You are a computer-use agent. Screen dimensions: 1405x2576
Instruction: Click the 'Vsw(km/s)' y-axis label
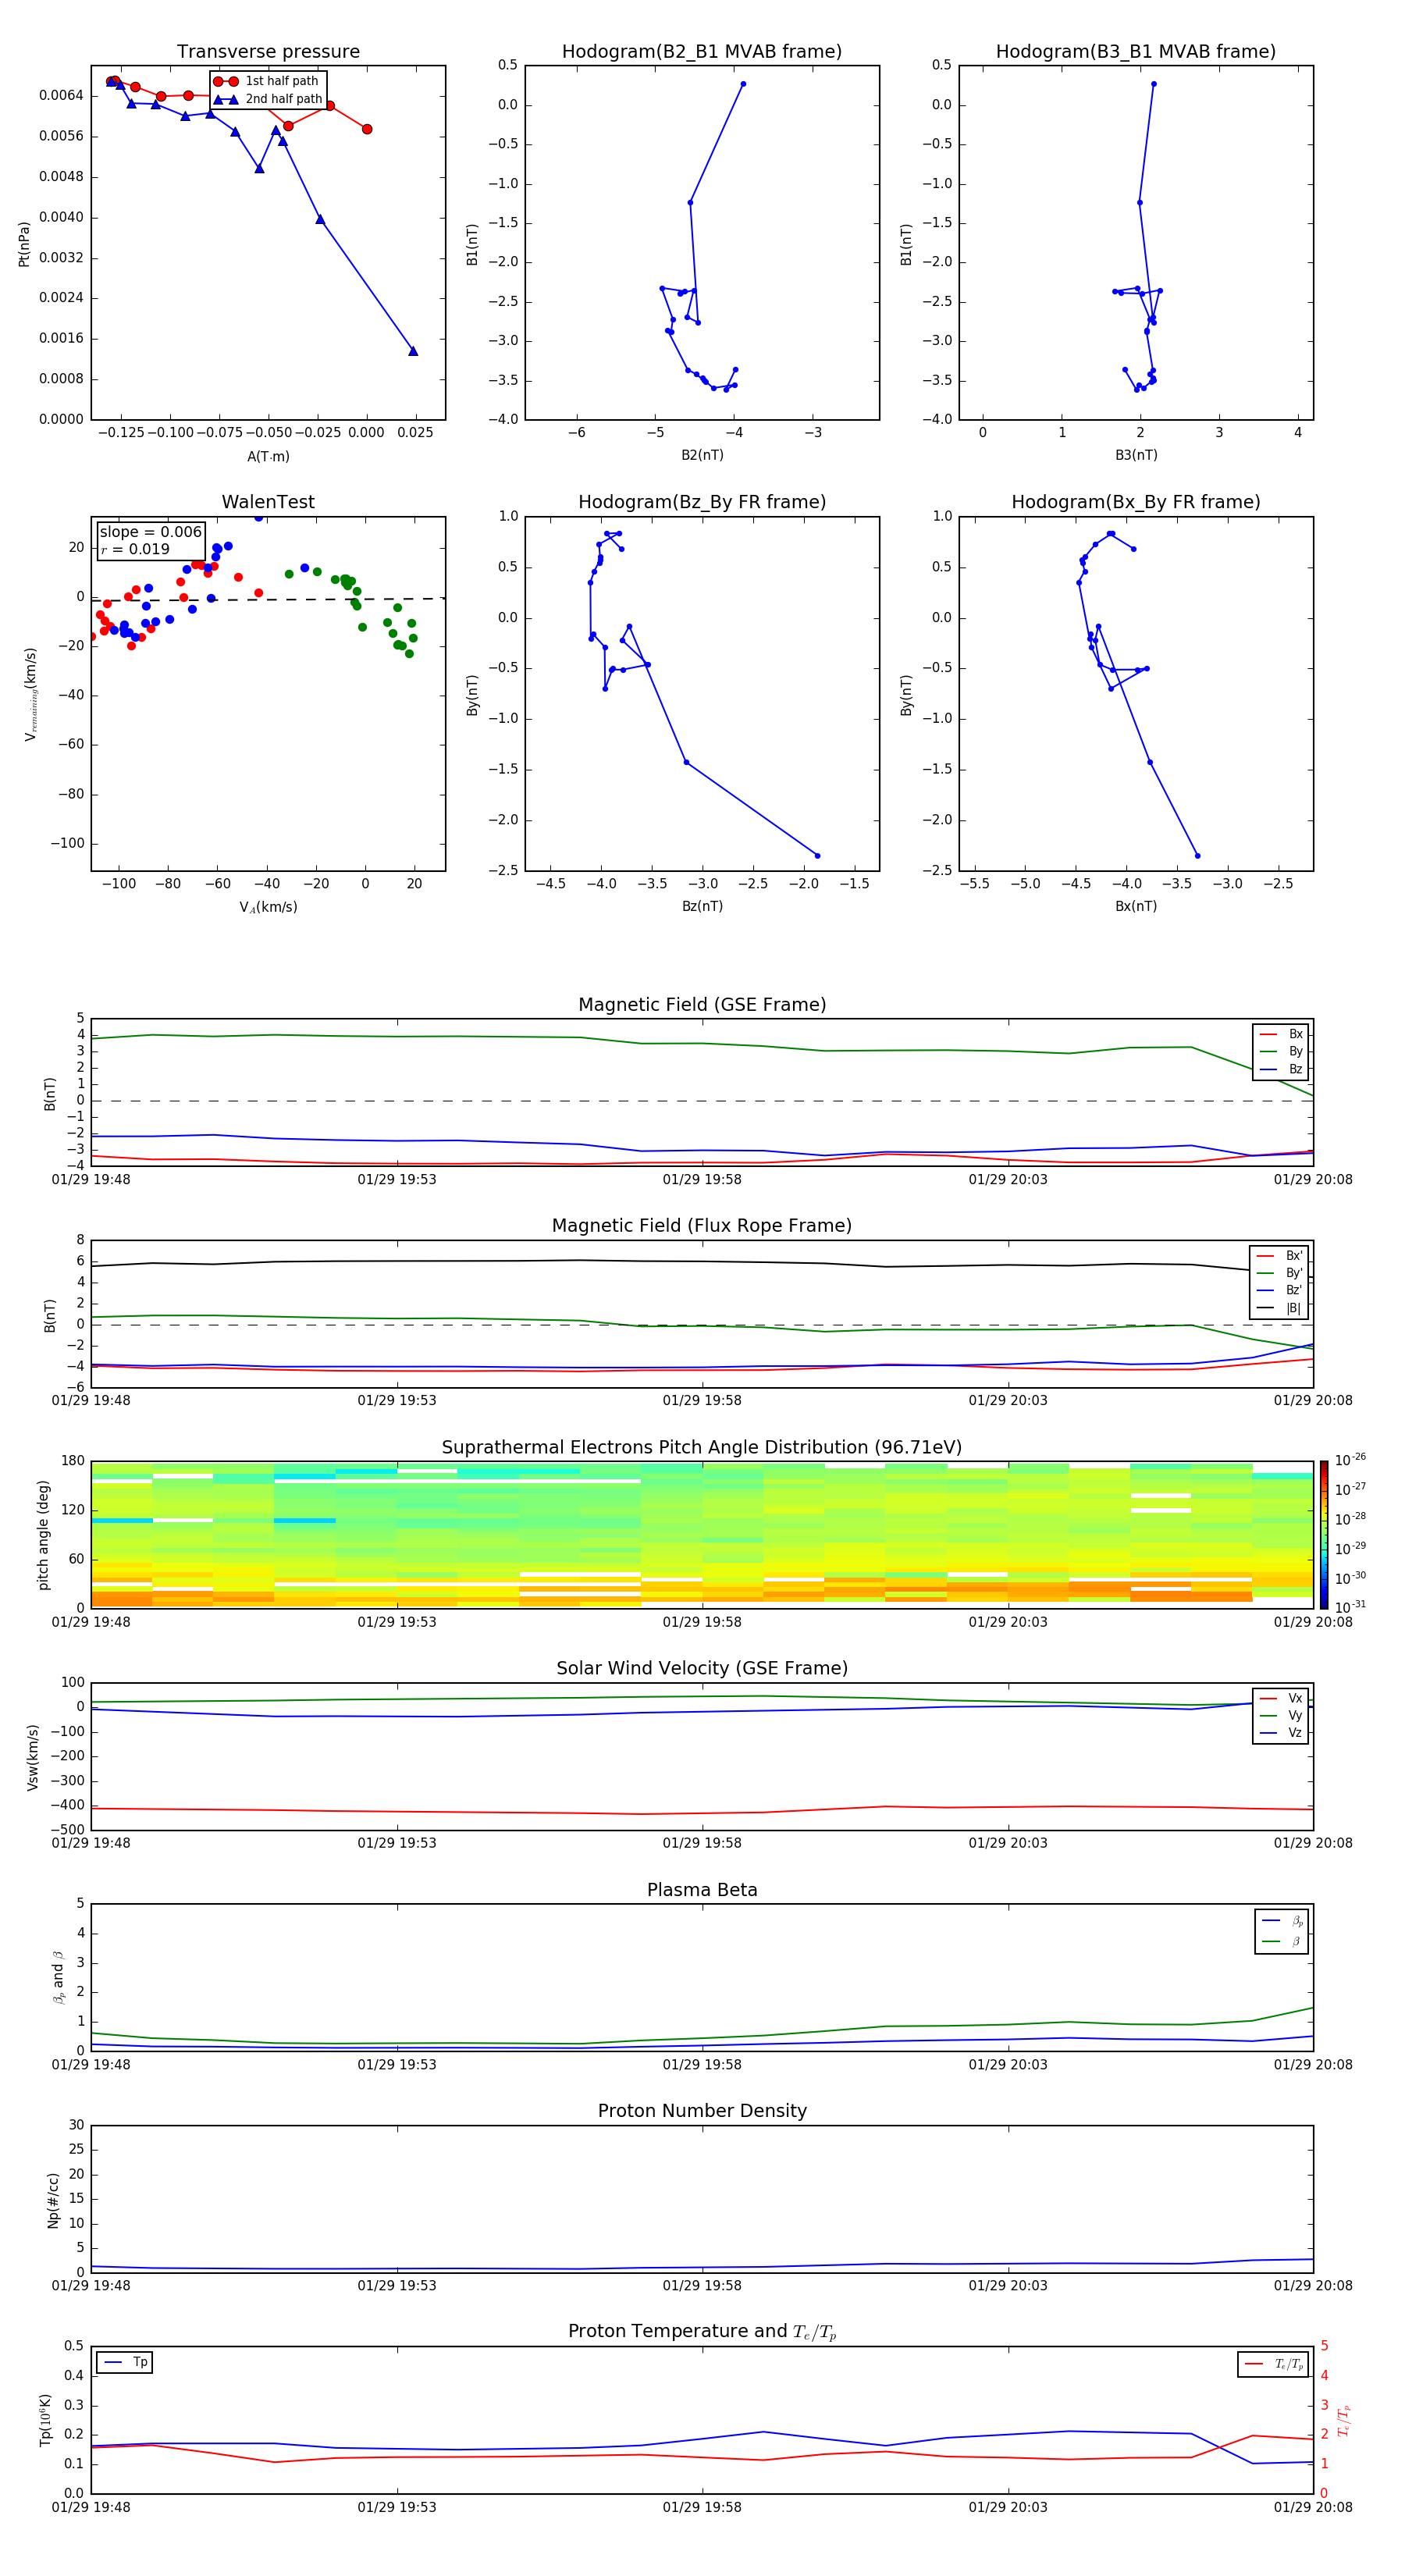(32, 1757)
